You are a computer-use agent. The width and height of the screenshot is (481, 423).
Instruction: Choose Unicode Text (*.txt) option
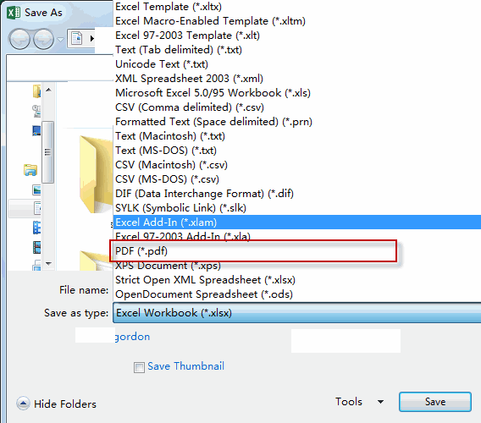[297, 64]
